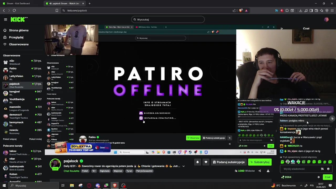Click the Kick search box Wyszukaj
The height and width of the screenshot is (189, 336).
pyautogui.click(x=168, y=19)
